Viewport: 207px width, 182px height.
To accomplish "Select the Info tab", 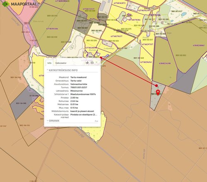I will pyautogui.click(x=49, y=63).
